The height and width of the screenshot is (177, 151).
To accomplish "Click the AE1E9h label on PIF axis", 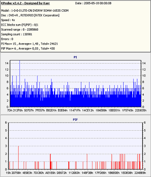I will point(50,173).
